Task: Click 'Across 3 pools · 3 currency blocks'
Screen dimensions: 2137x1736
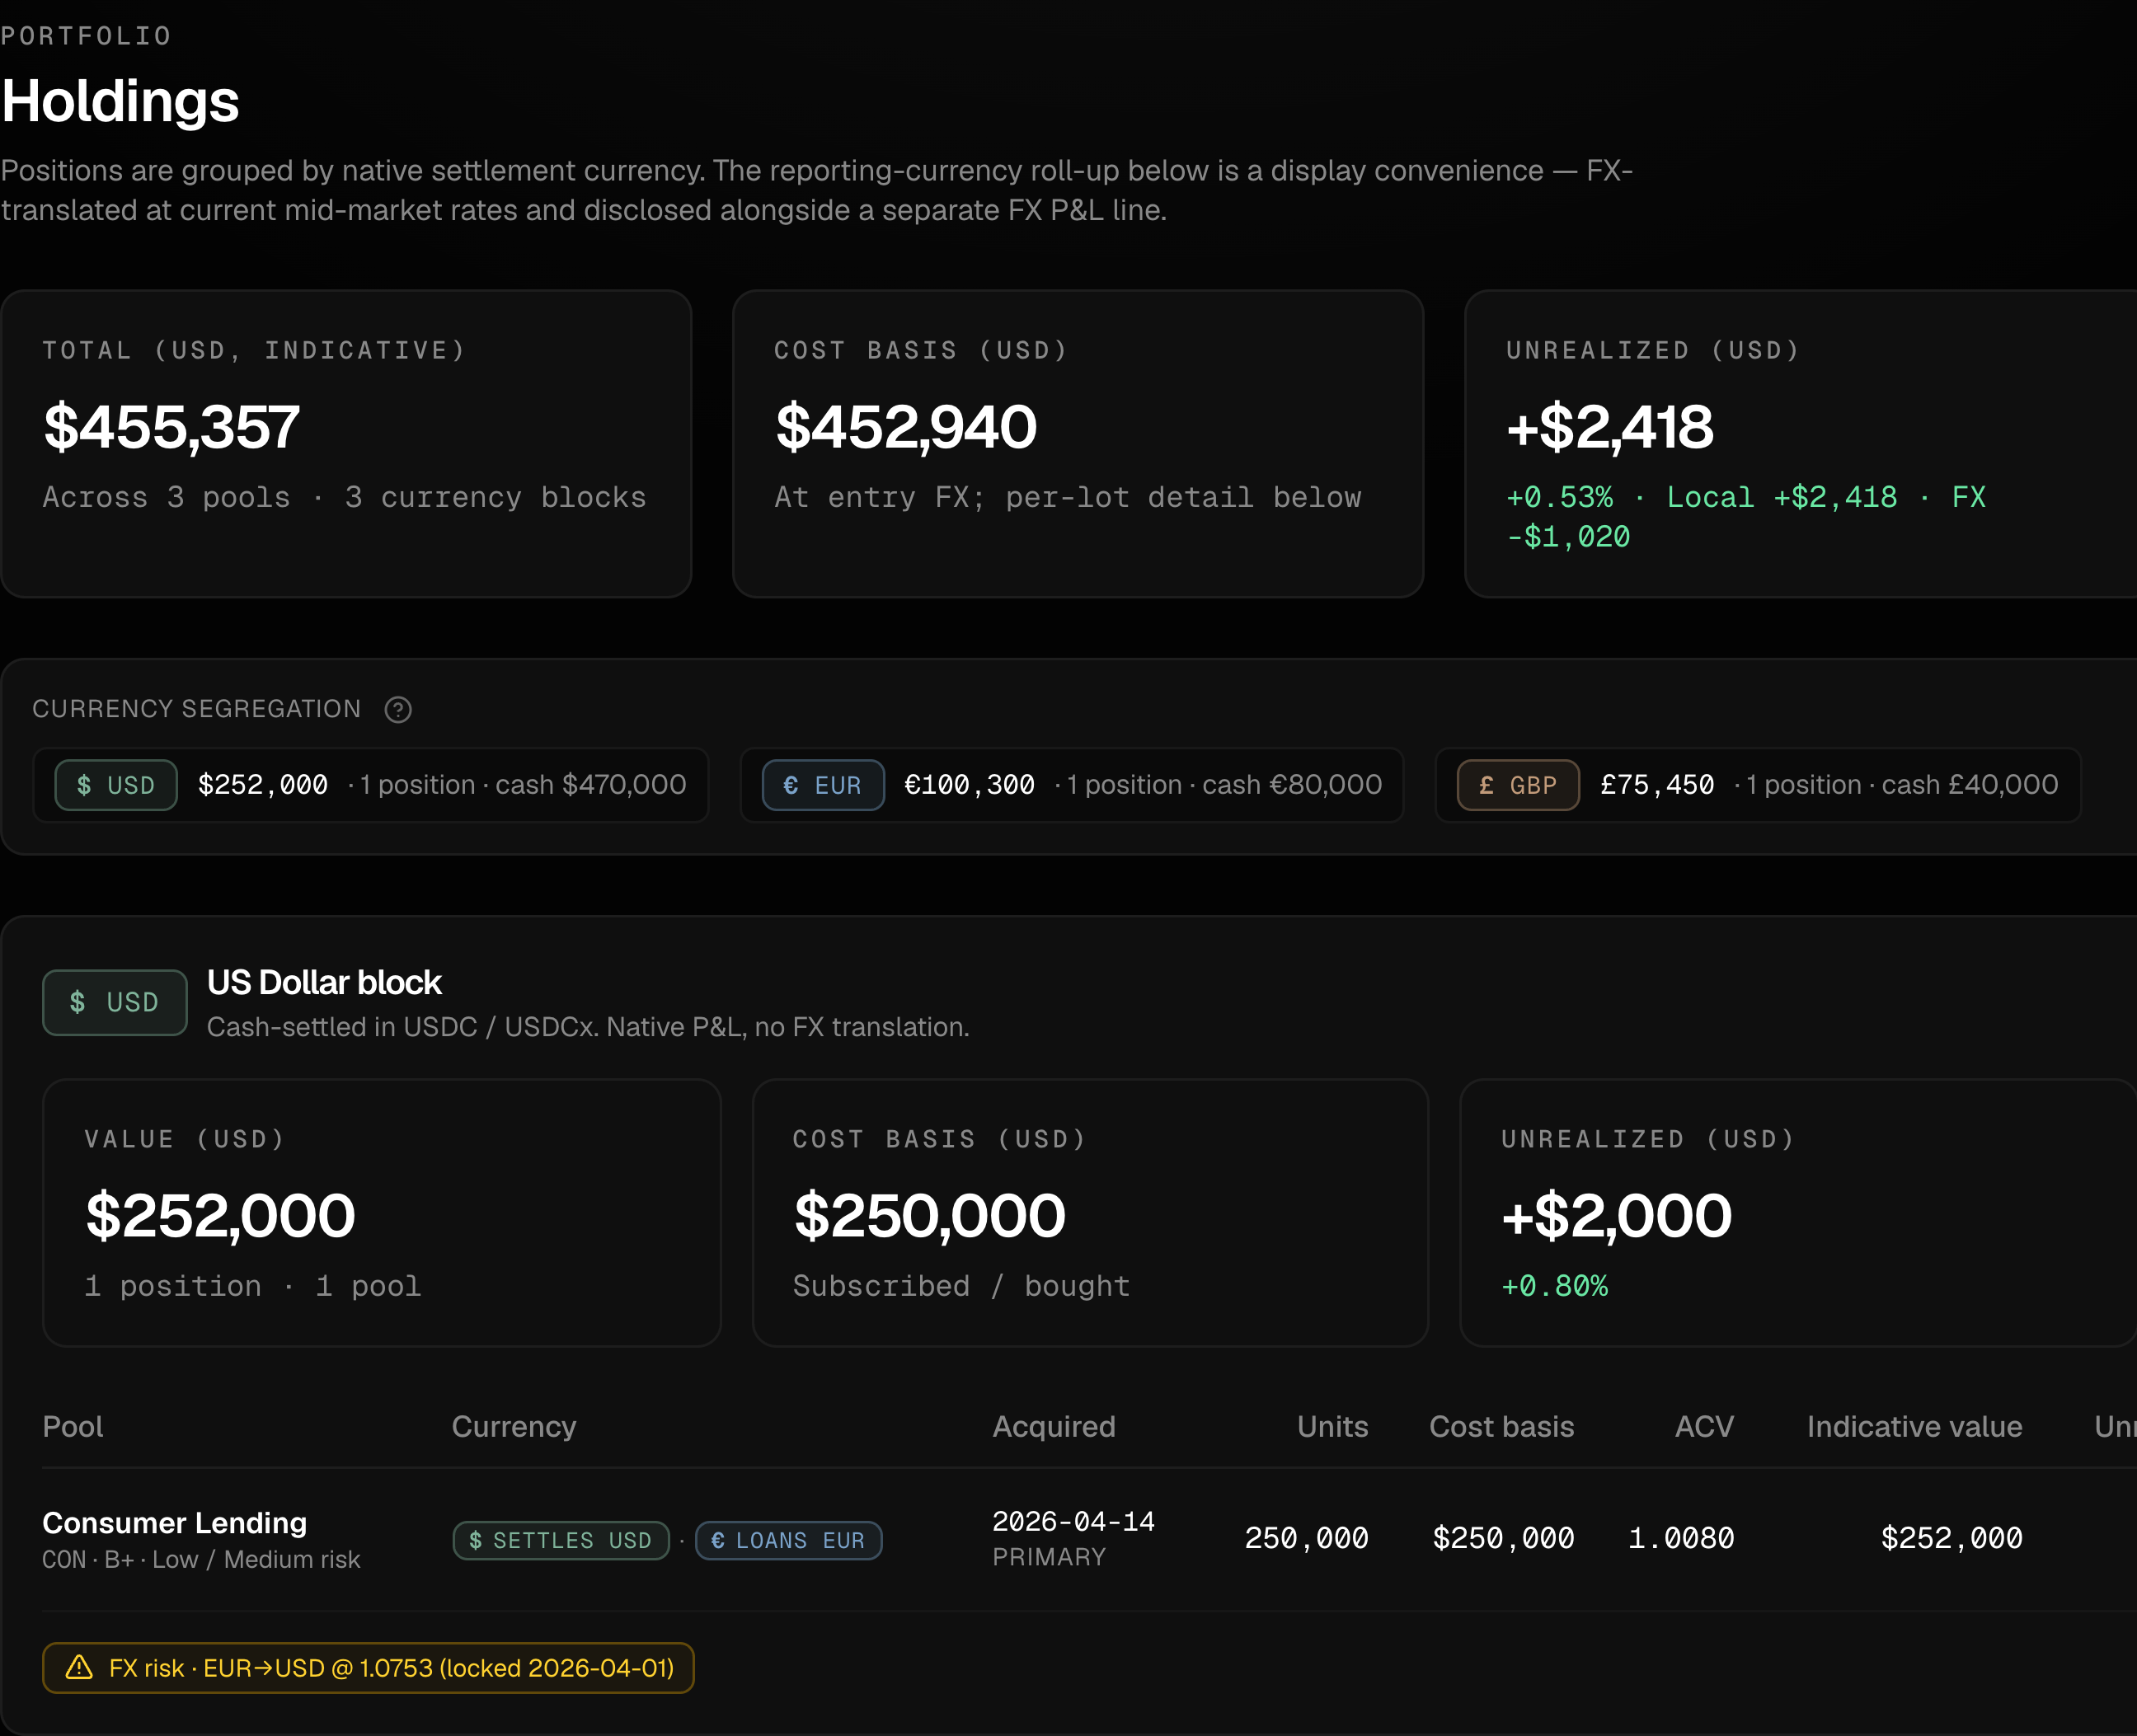Action: [x=344, y=497]
